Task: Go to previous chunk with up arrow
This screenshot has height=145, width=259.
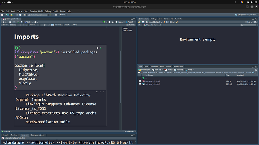Action: [x=109, y=22]
